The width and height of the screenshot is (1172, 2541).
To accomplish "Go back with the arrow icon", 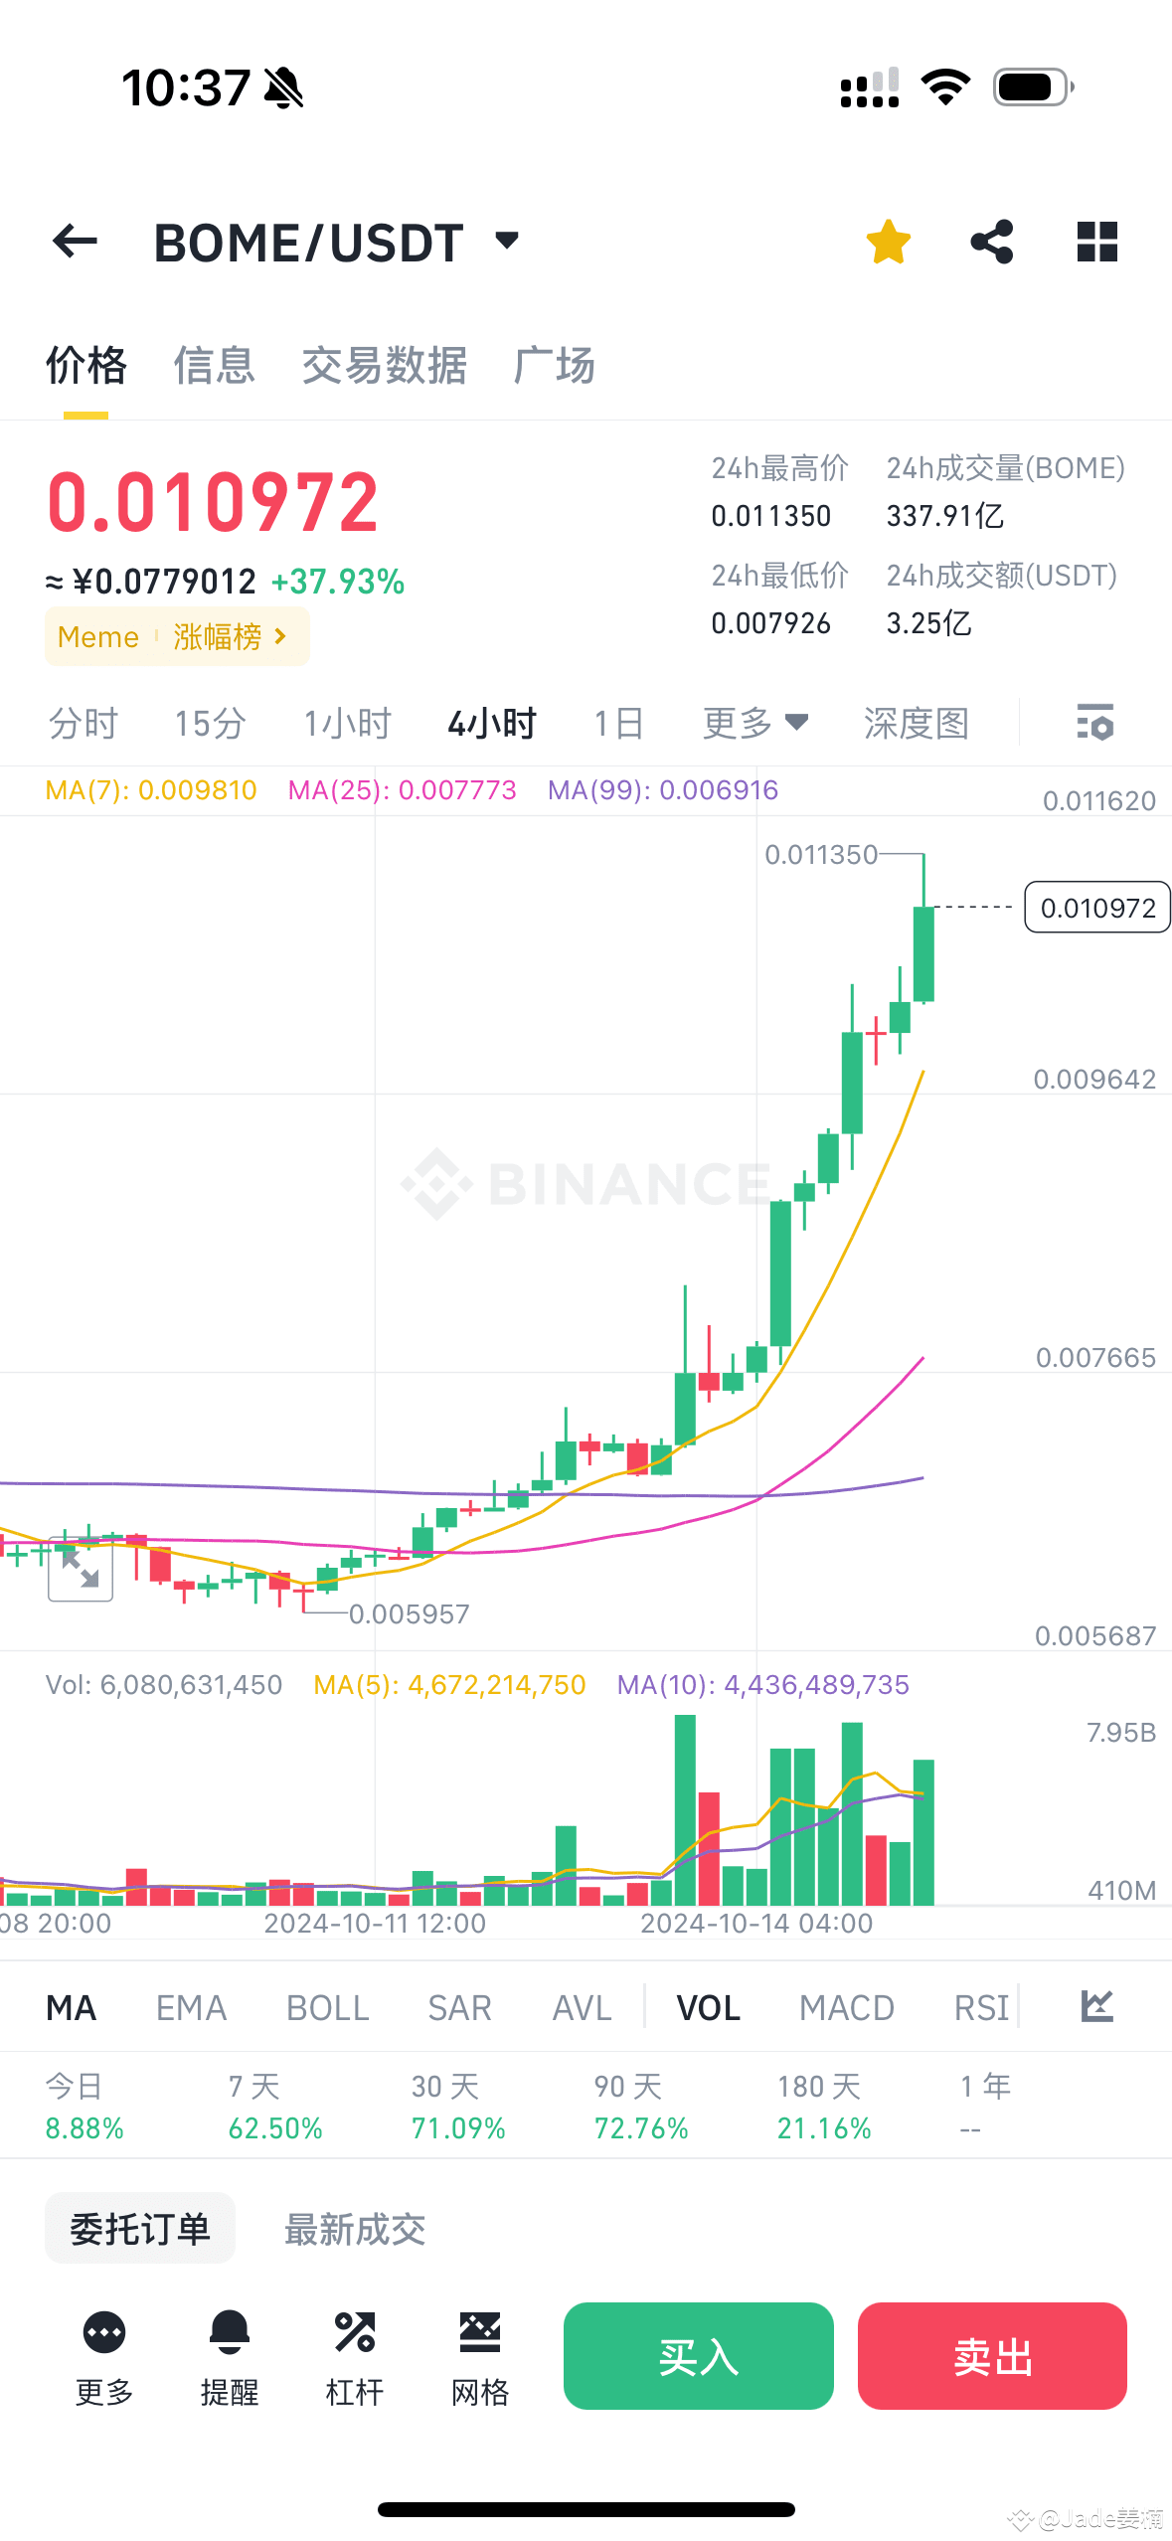I will tap(75, 242).
